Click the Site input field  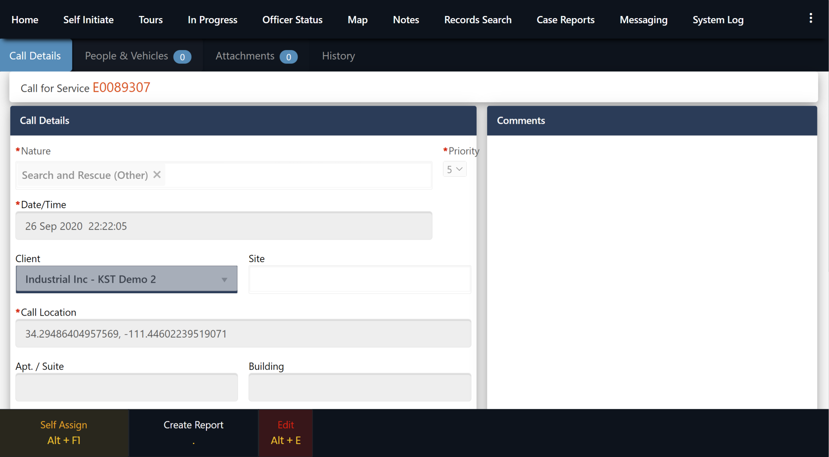tap(359, 280)
